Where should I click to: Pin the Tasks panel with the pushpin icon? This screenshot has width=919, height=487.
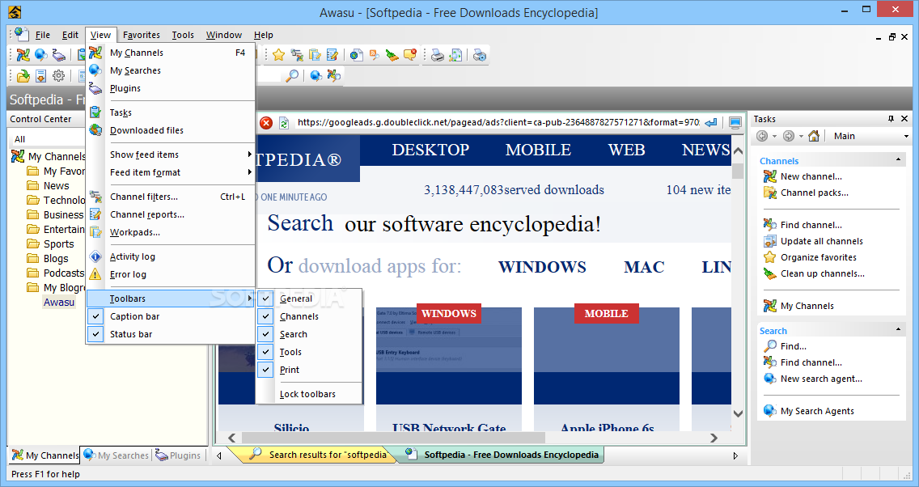coord(891,119)
